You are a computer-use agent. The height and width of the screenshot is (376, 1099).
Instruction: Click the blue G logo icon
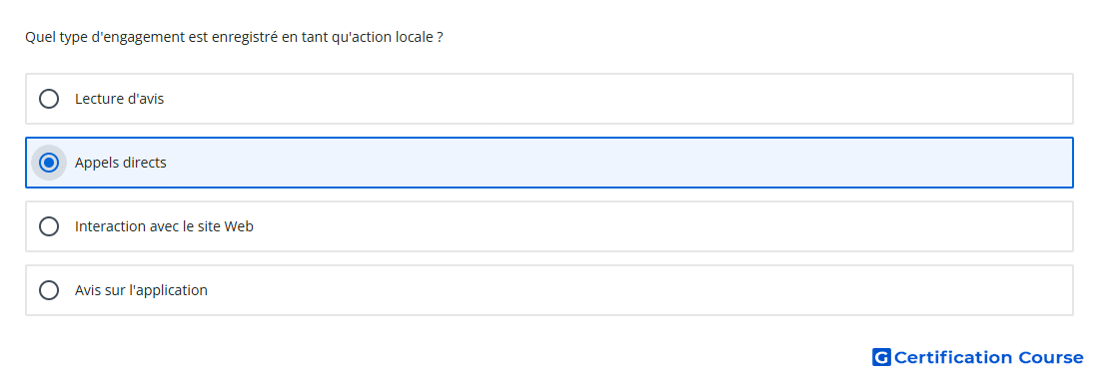pyautogui.click(x=881, y=357)
